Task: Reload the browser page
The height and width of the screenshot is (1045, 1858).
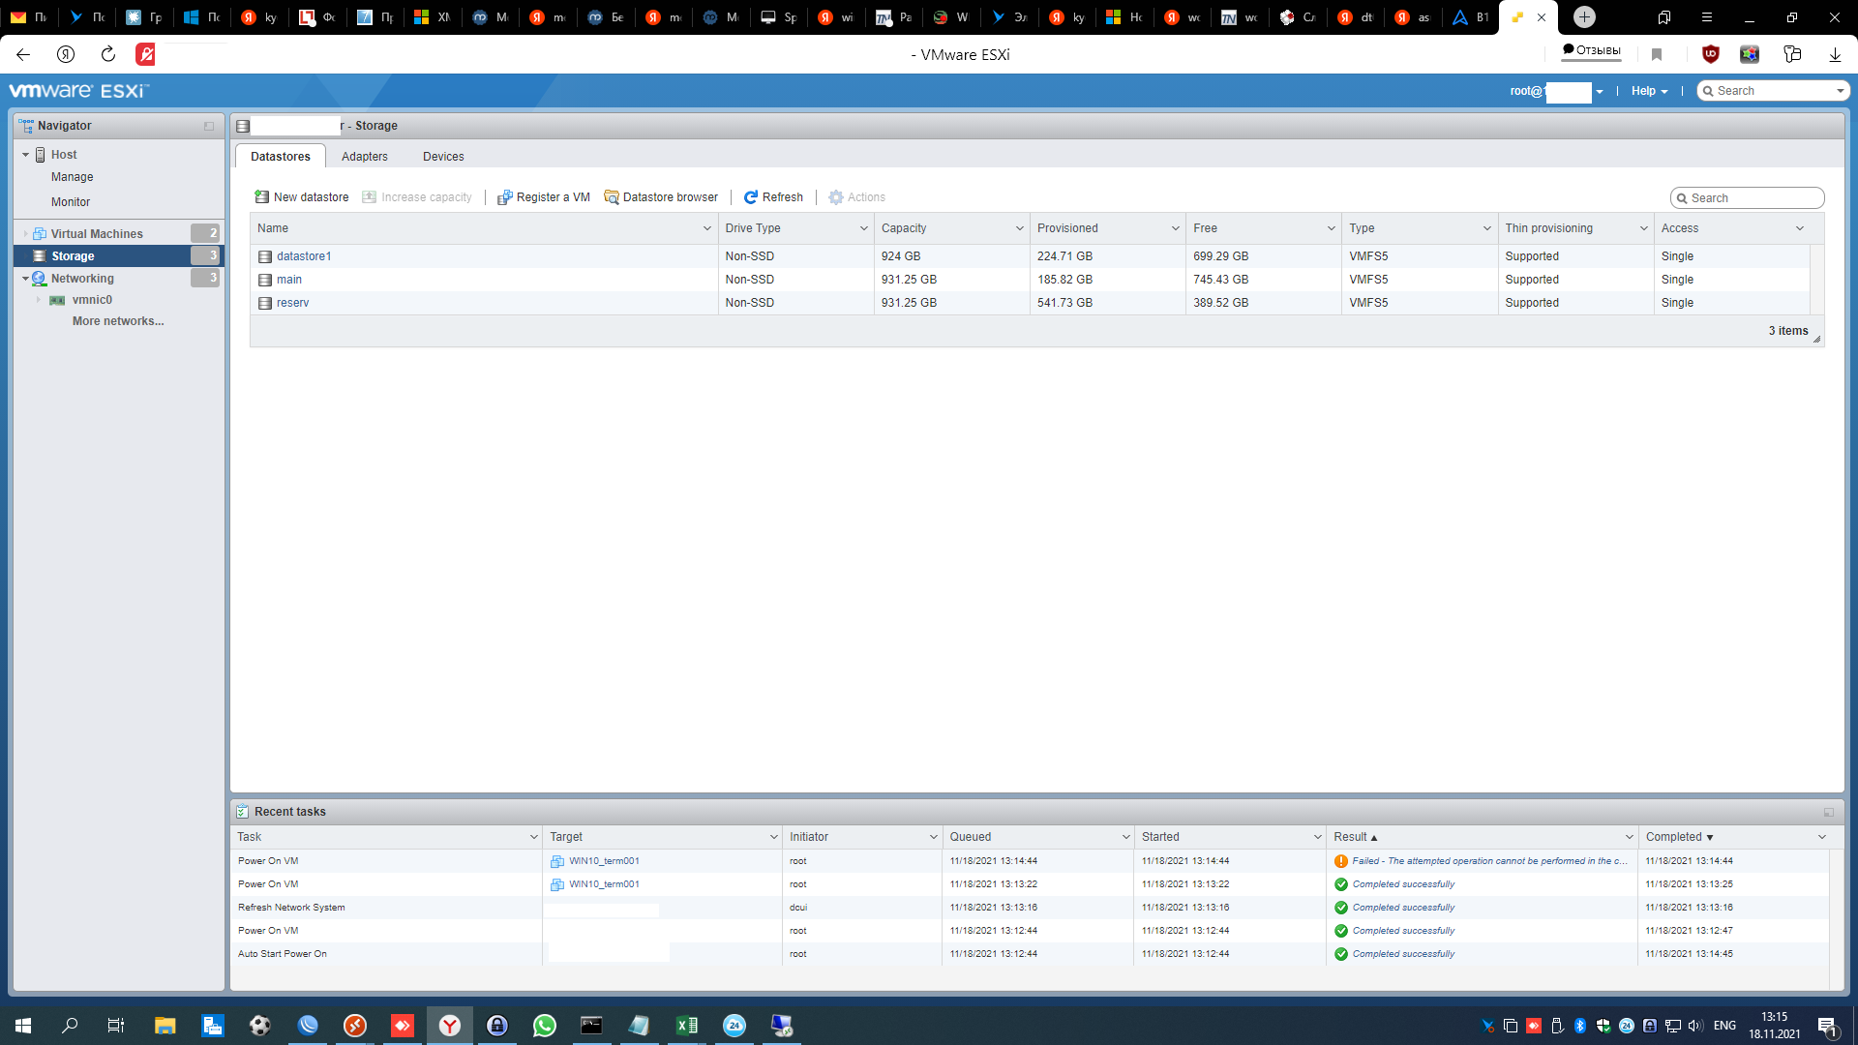Action: (x=108, y=54)
